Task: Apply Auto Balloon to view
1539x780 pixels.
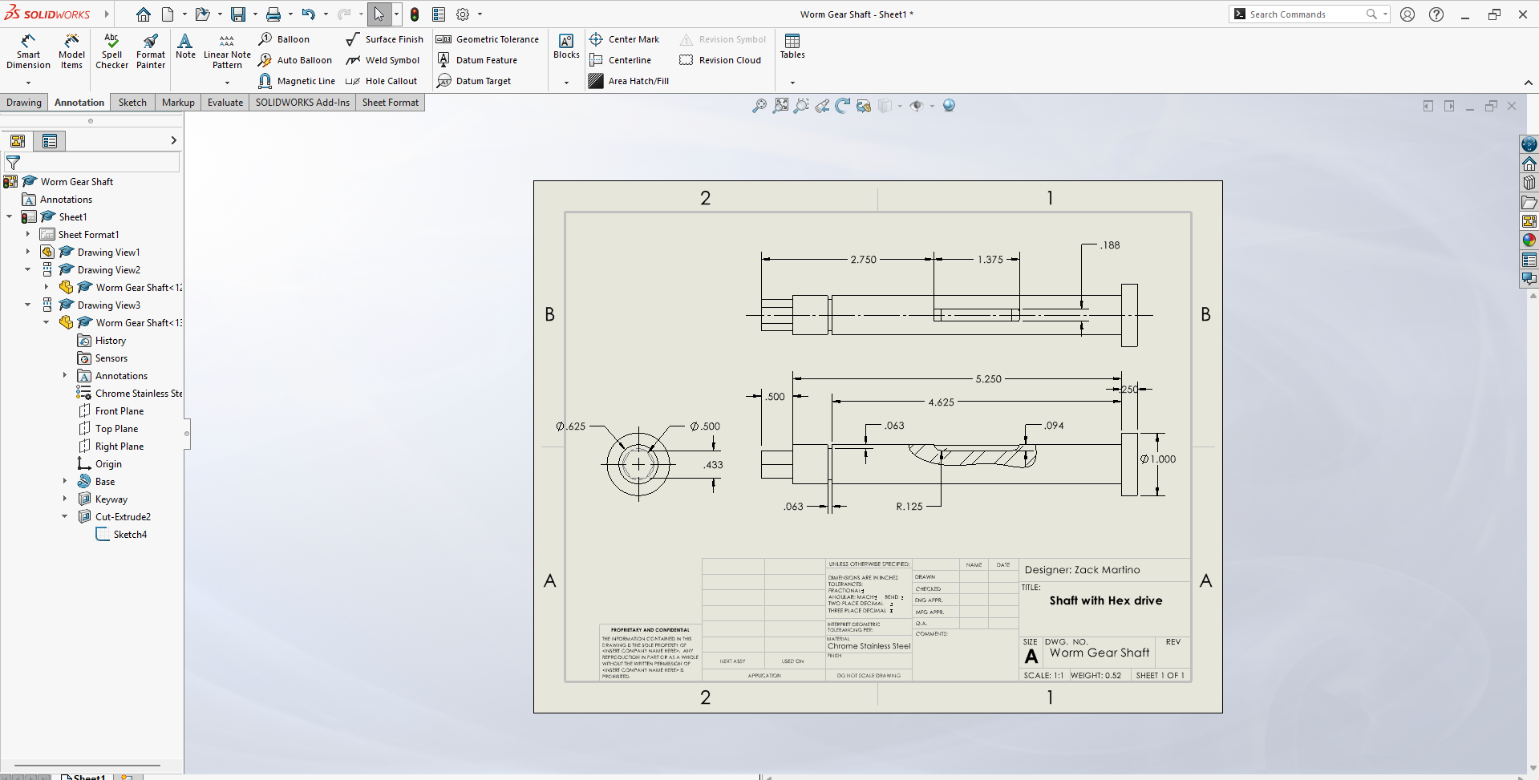Action: tap(294, 60)
